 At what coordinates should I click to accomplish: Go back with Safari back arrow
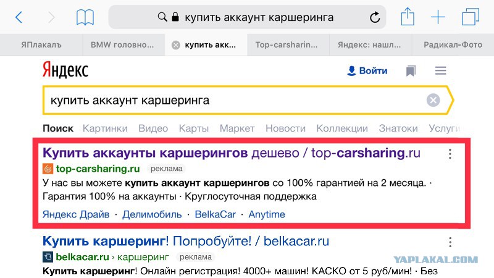tap(19, 17)
